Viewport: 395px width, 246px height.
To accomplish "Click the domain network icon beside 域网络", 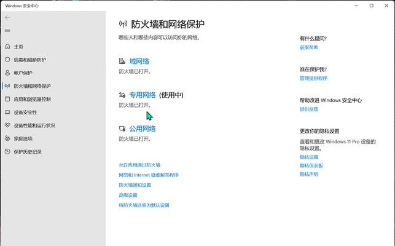I will [122, 61].
